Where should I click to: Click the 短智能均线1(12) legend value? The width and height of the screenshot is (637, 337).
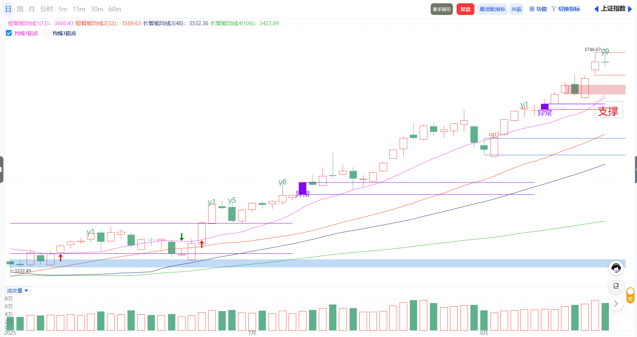point(41,23)
